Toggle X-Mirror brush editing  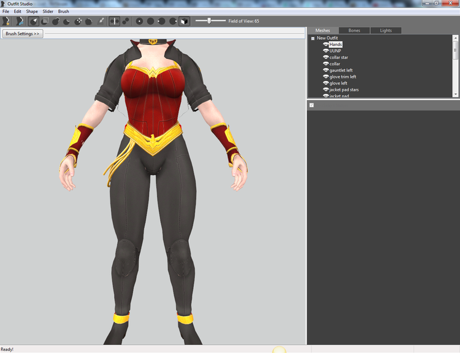pyautogui.click(x=115, y=21)
